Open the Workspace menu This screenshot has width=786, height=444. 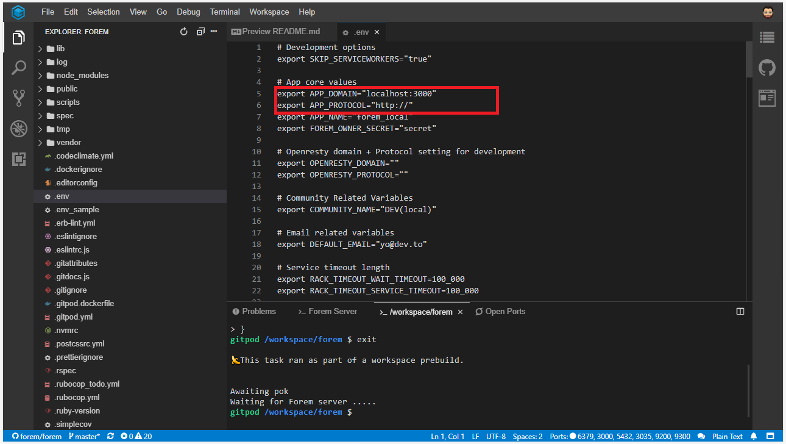(269, 12)
